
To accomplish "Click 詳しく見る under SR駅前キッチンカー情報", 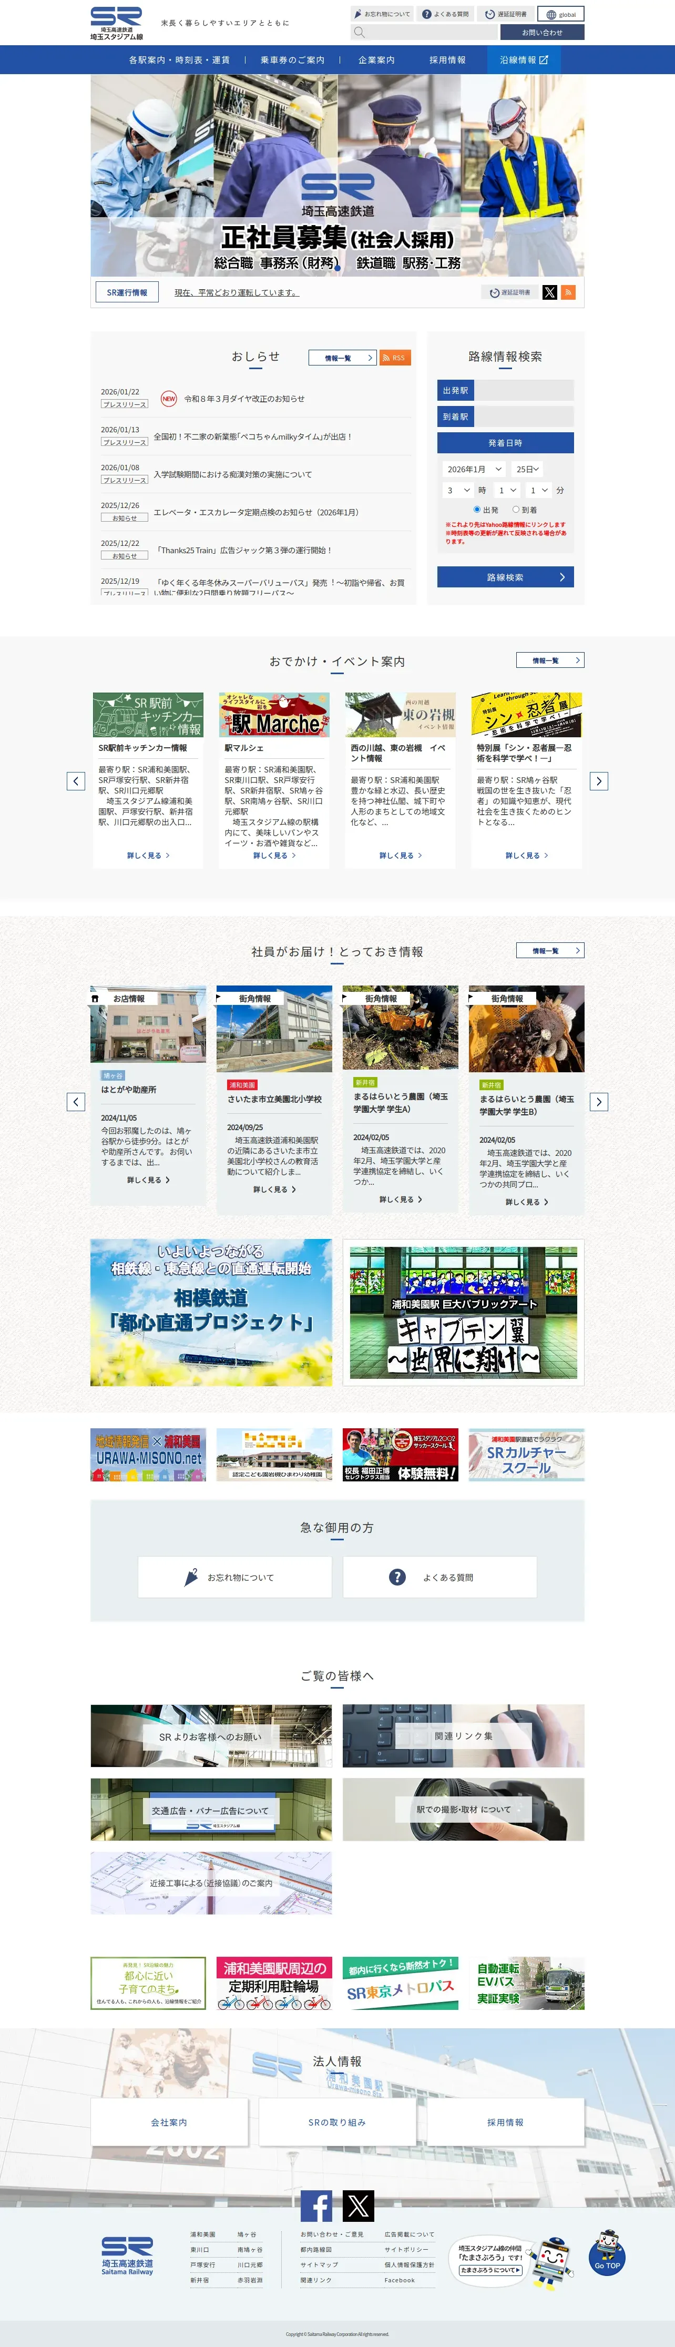I will coord(148,856).
